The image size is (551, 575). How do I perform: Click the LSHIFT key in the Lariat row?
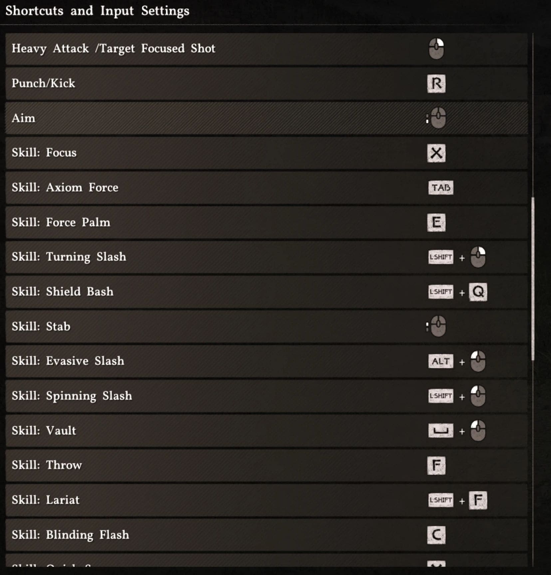coord(440,500)
